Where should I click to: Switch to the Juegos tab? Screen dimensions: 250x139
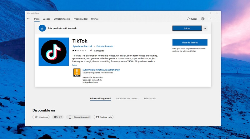pyautogui.click(x=47, y=19)
